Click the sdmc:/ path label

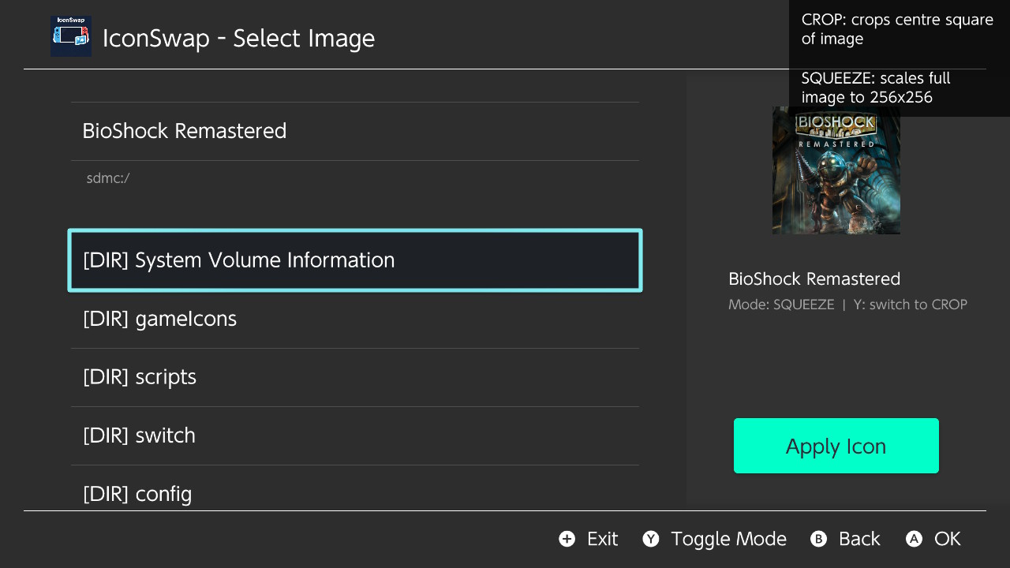(x=108, y=178)
